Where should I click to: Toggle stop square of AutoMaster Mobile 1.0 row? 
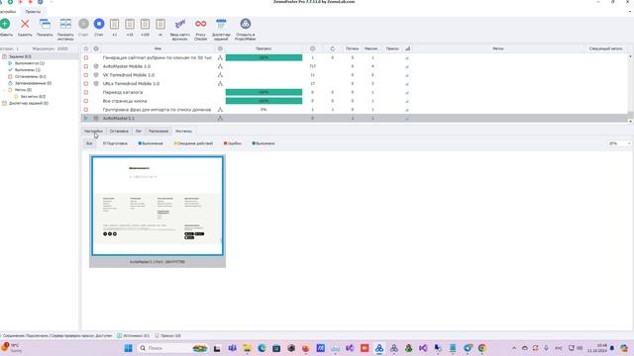(86, 66)
